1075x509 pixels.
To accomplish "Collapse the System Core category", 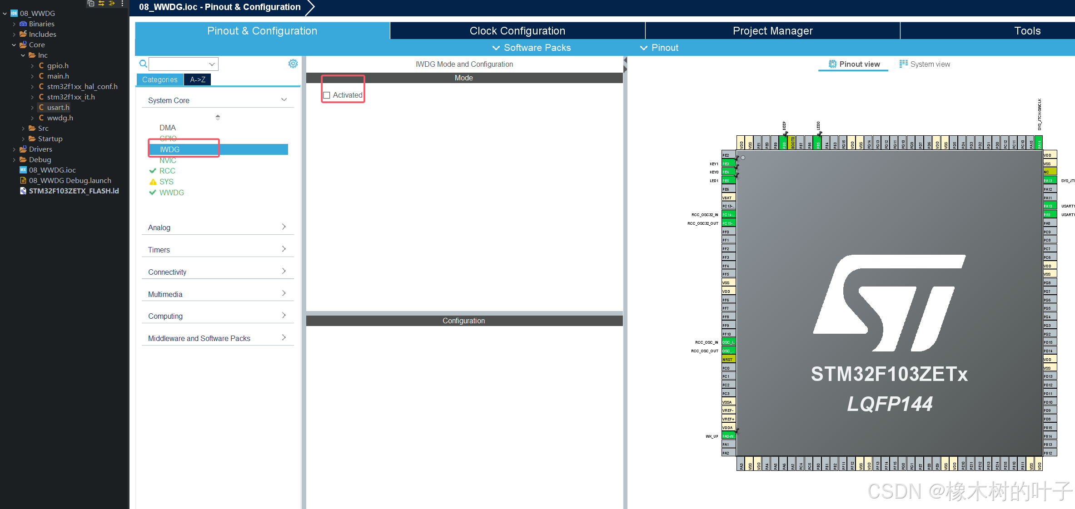I will [x=284, y=100].
